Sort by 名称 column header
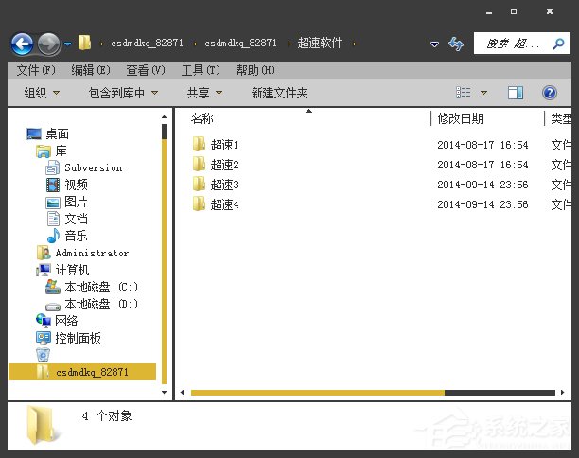 point(202,118)
